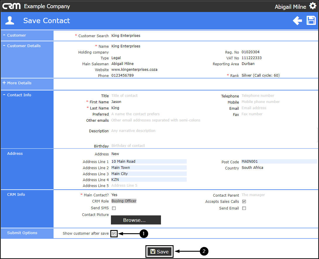Enable the Send Email checkbox

[x=244, y=208]
